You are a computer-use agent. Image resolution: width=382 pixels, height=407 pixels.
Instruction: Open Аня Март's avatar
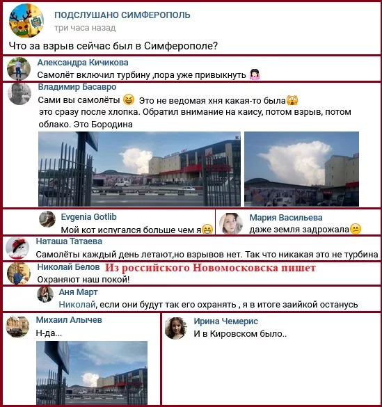click(x=45, y=294)
